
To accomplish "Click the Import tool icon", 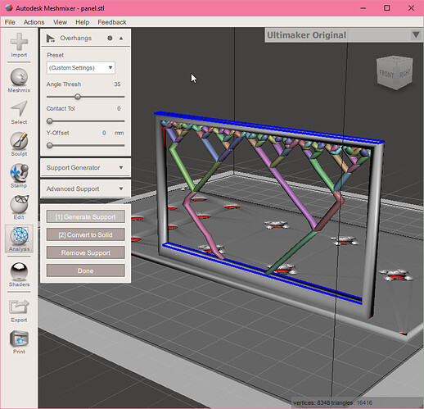I will point(19,43).
